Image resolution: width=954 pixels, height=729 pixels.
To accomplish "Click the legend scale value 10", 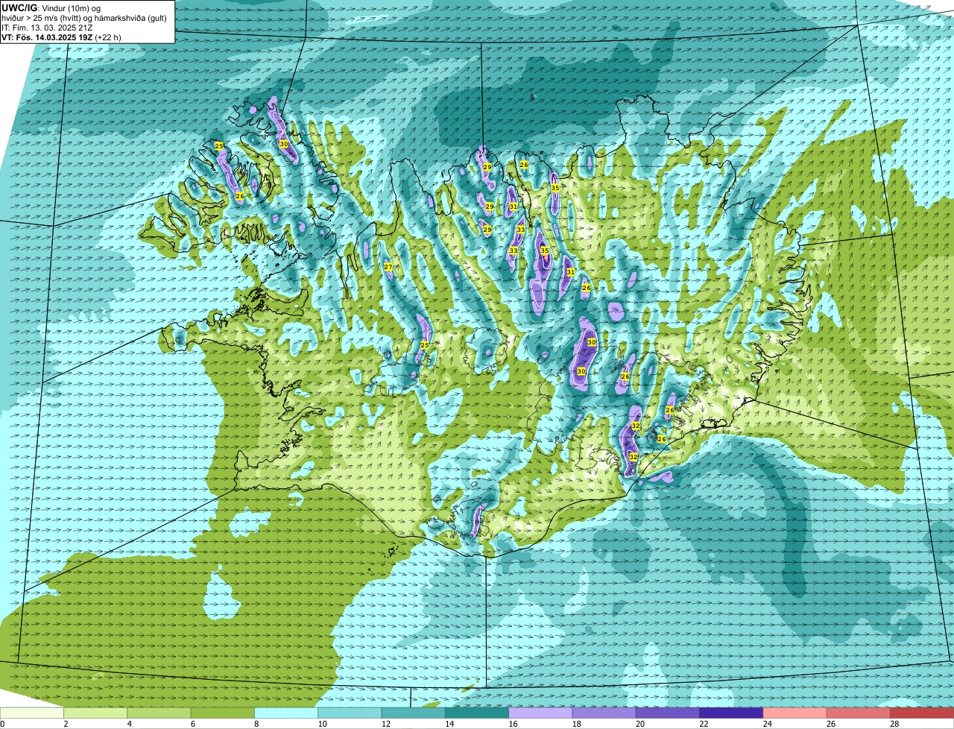I will 321,724.
